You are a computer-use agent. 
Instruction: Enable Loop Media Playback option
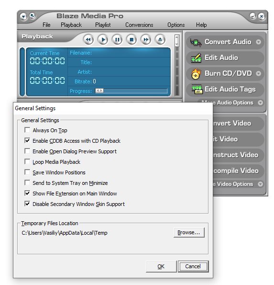pos(27,161)
